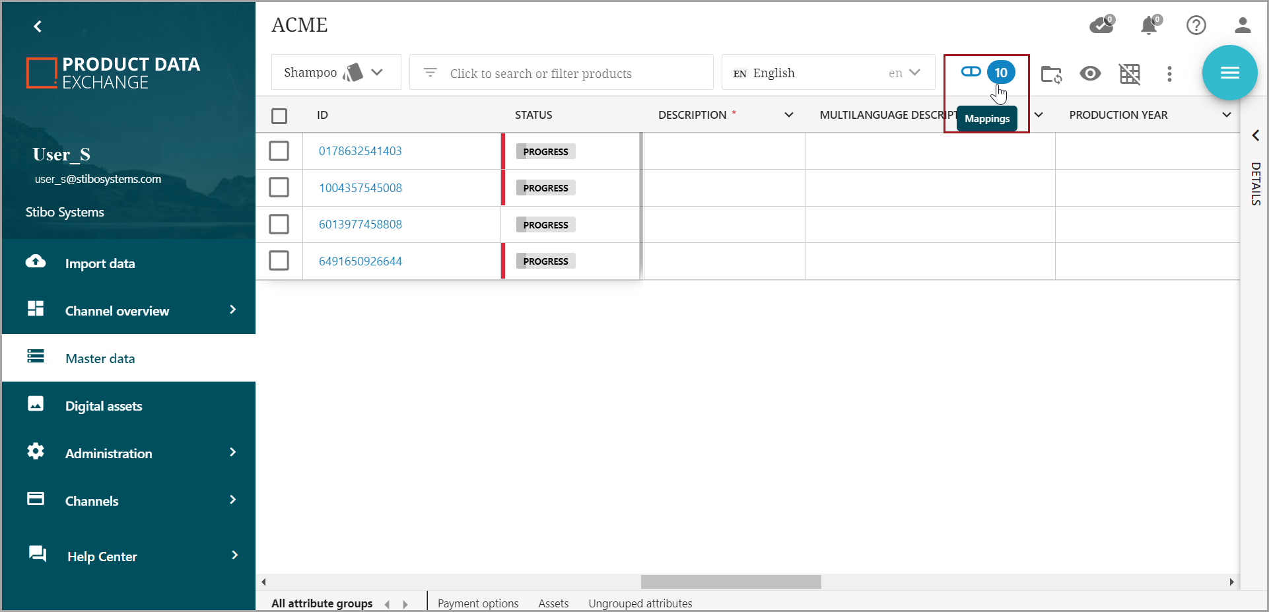The height and width of the screenshot is (612, 1269).
Task: Click the round teal hamburger menu button
Action: point(1229,73)
